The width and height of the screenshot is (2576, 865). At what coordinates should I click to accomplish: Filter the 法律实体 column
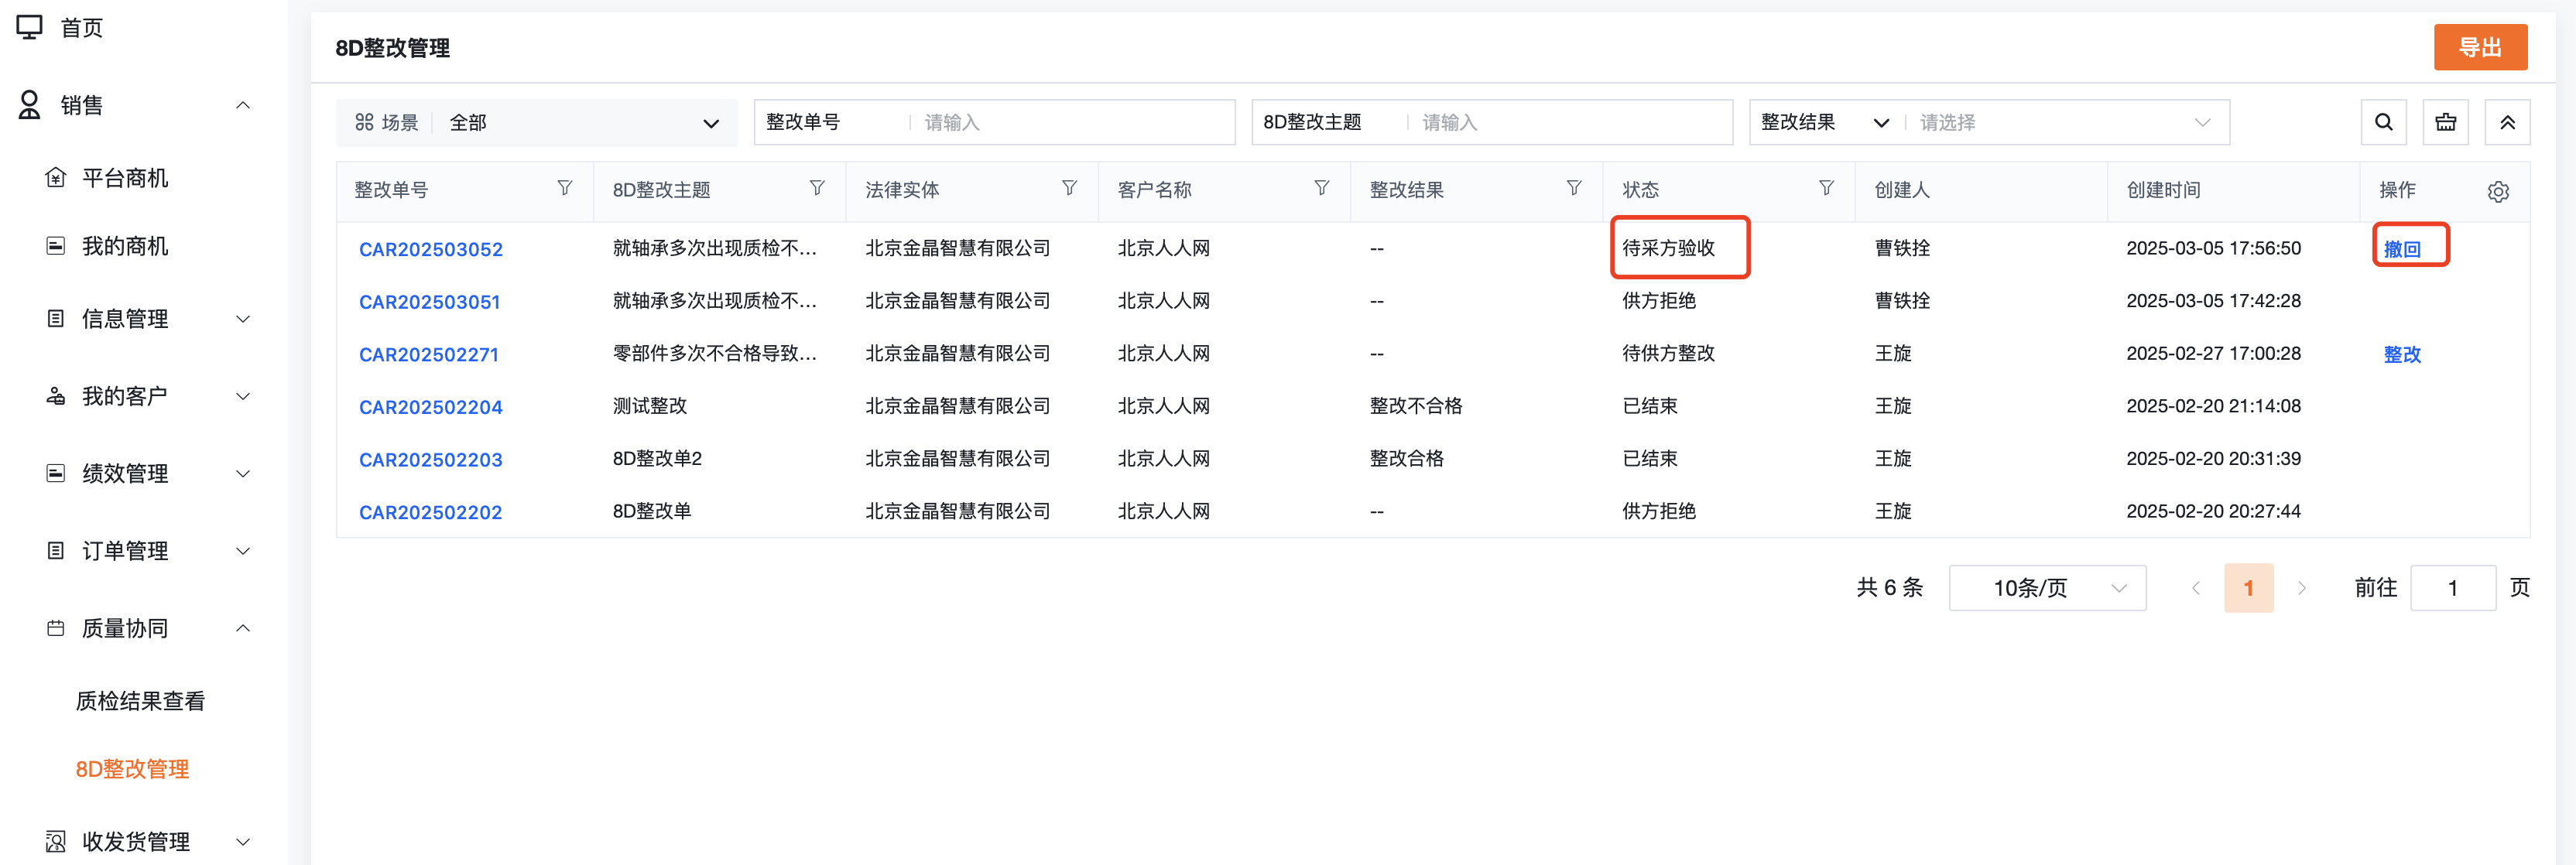click(1069, 188)
